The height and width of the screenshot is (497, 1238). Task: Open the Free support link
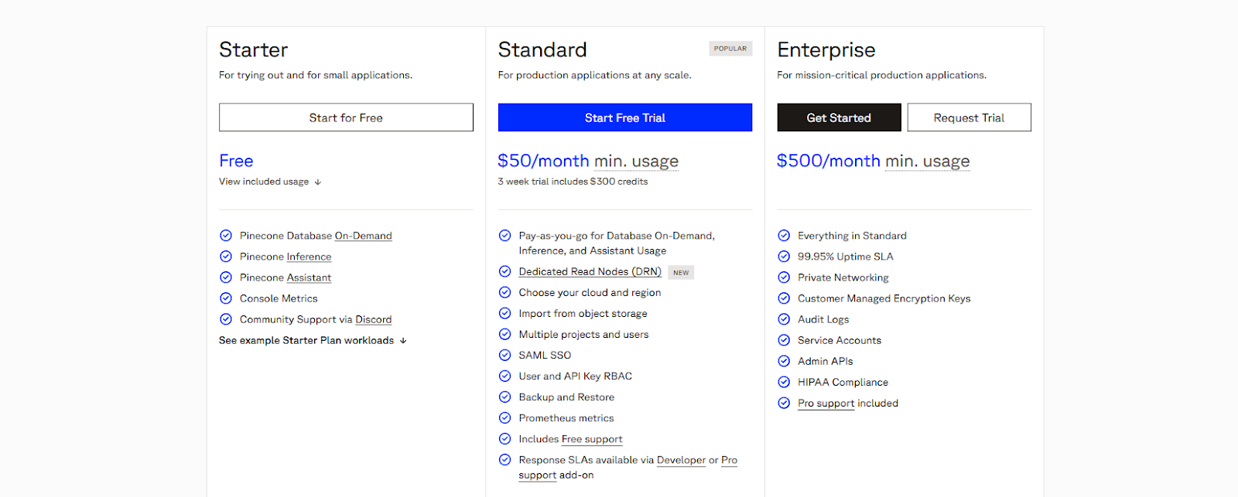tap(592, 439)
